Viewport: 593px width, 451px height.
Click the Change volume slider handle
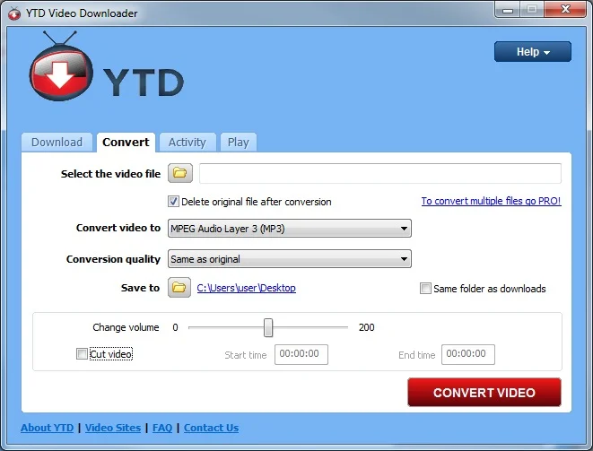[x=268, y=327]
